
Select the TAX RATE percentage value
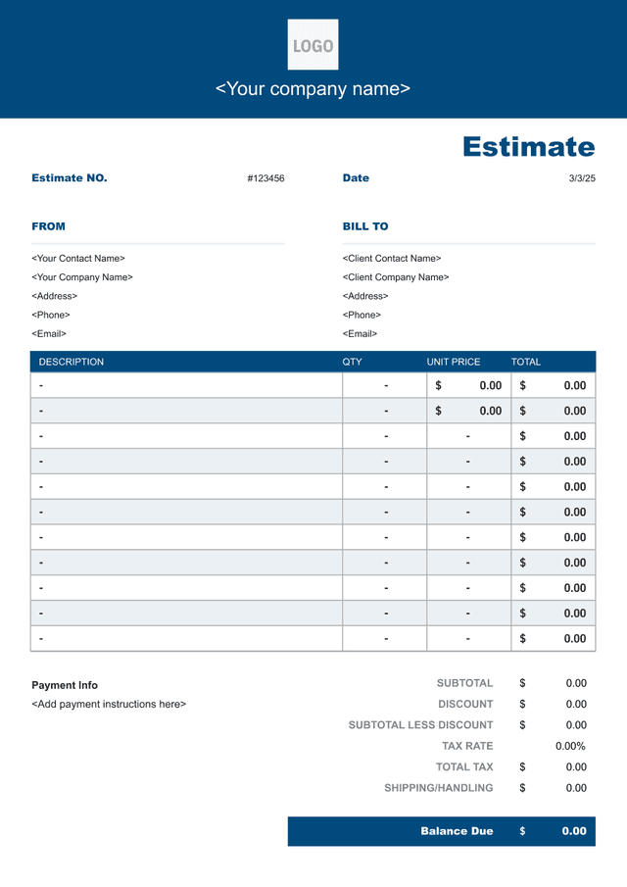pyautogui.click(x=570, y=746)
